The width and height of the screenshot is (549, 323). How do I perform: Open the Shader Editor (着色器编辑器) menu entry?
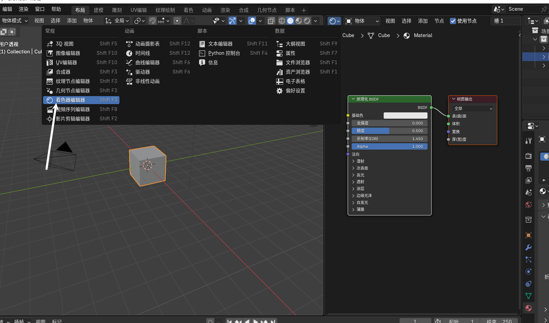[x=70, y=100]
